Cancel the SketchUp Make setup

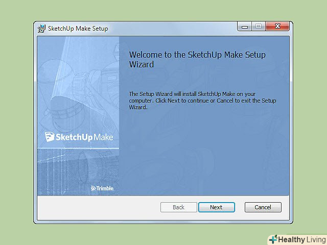263,207
